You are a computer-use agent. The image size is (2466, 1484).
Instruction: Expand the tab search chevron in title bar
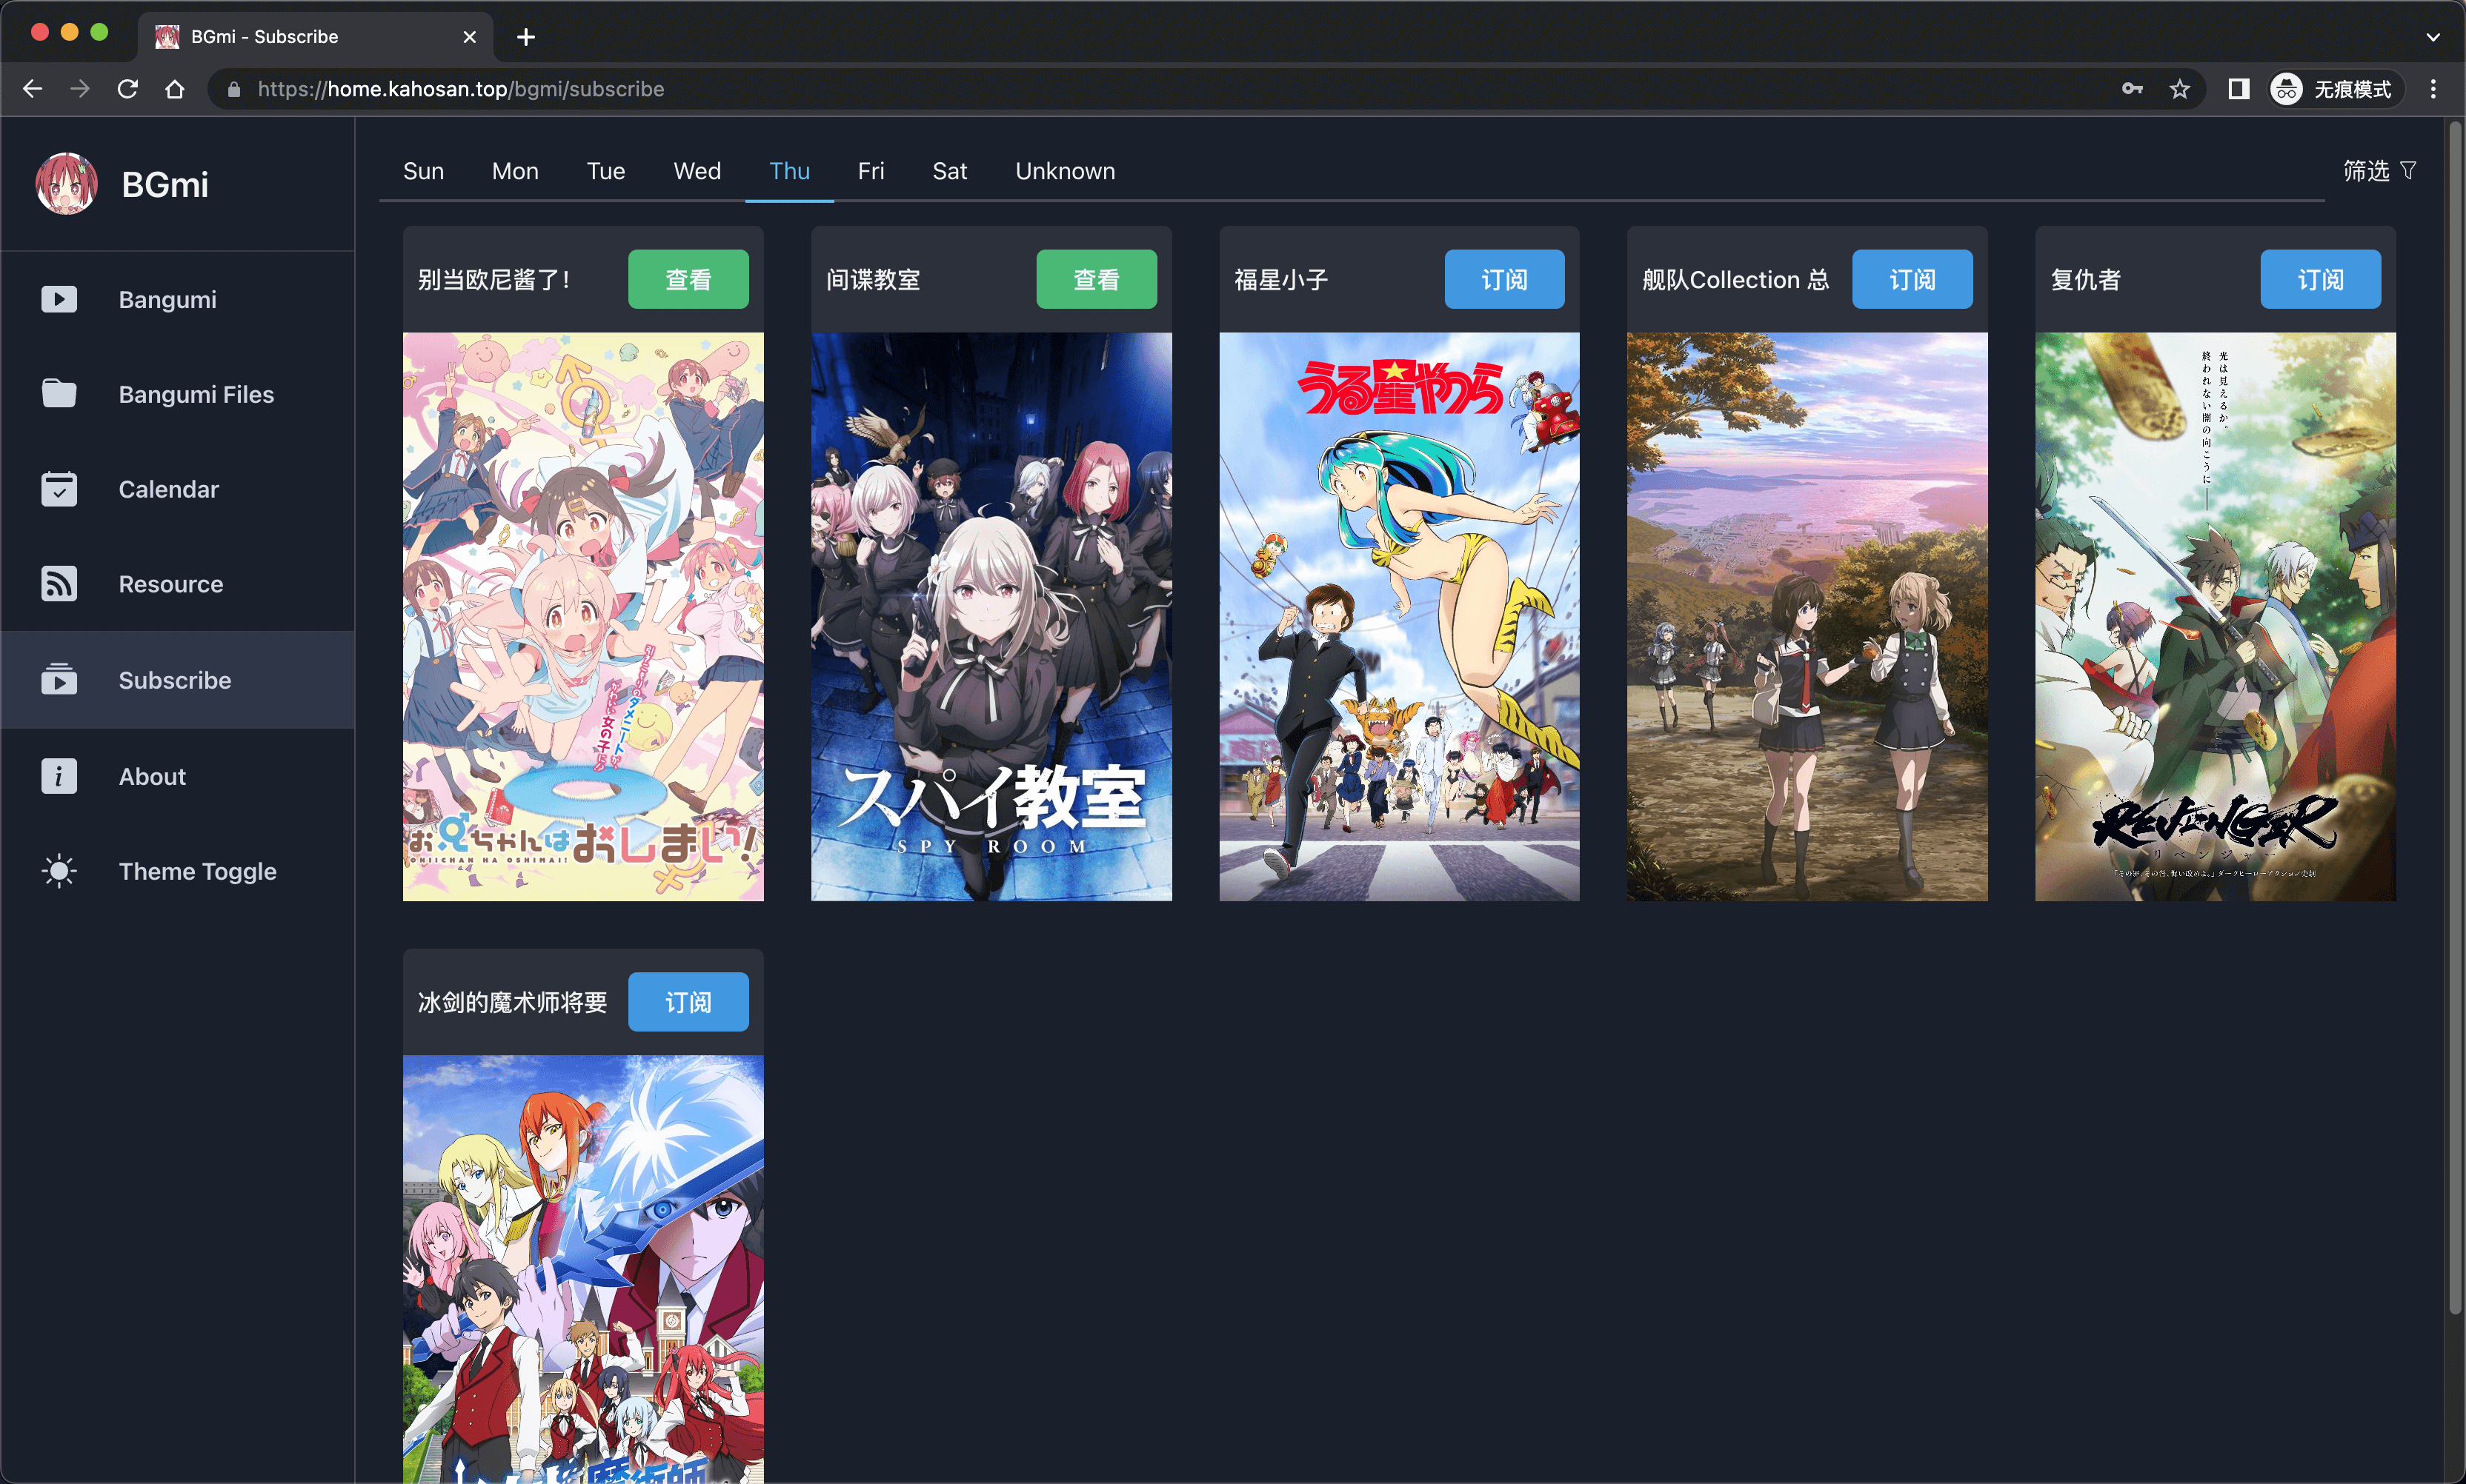coord(2432,37)
